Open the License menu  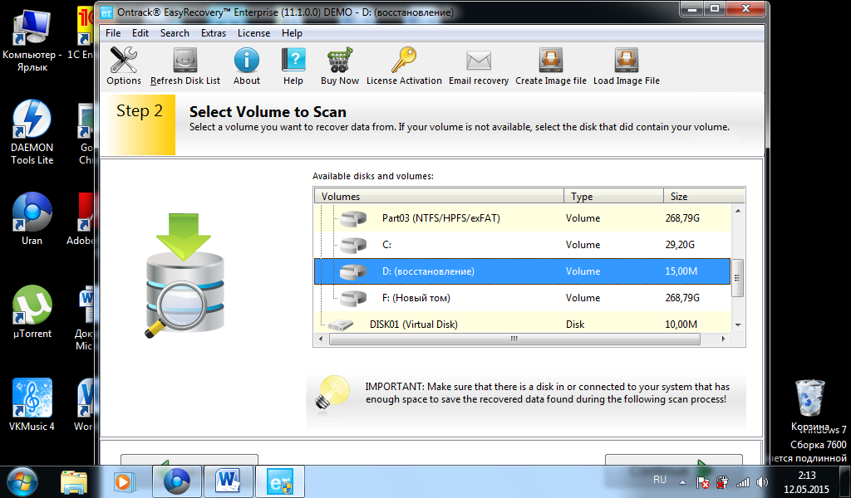tap(253, 33)
